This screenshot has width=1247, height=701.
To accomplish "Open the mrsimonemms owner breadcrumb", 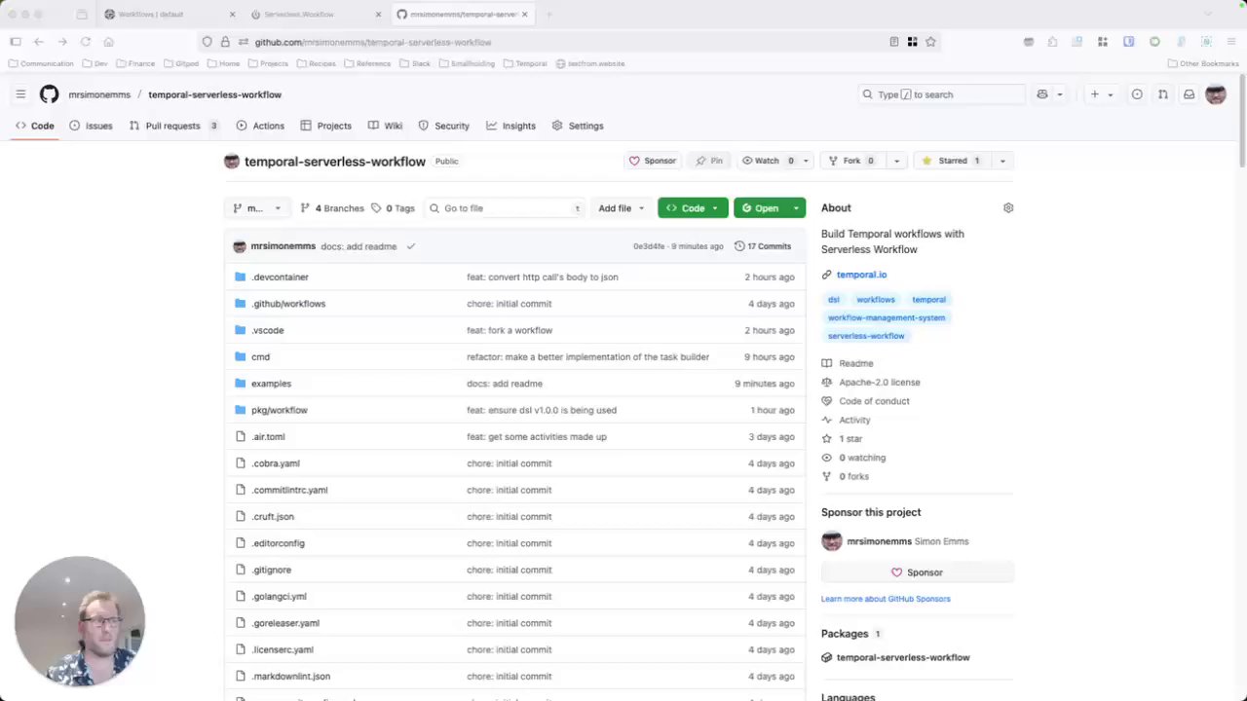I will pyautogui.click(x=99, y=94).
